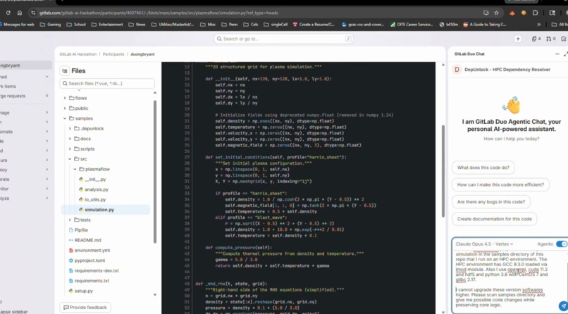The height and width of the screenshot is (314, 568).
Task: Open README.md in file tree
Action: pyautogui.click(x=87, y=240)
